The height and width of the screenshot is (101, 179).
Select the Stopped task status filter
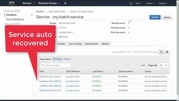tap(67, 59)
